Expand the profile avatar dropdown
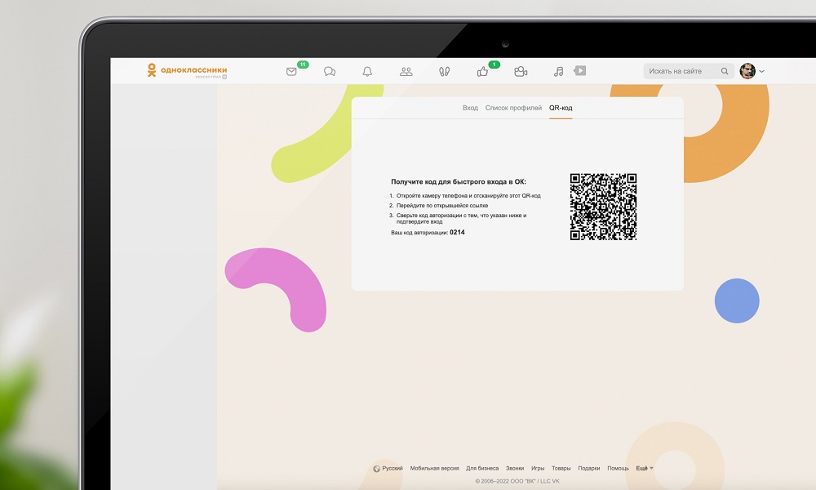 coord(749,71)
